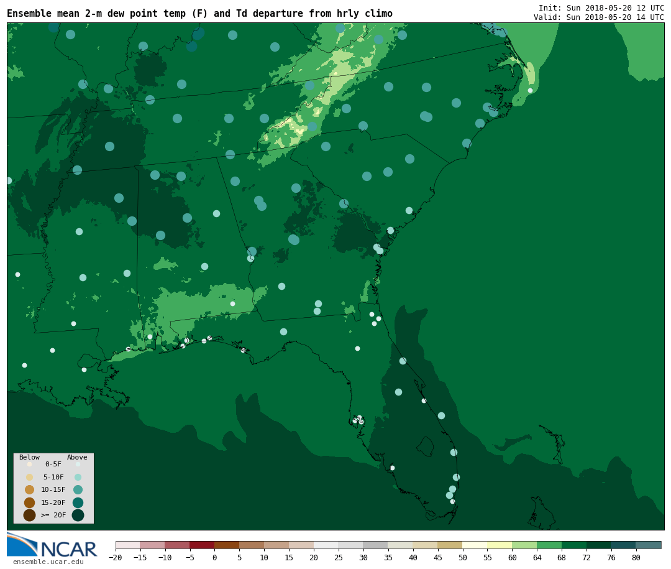Select the Above 15-20F legend circle
This screenshot has width=671, height=569.
[78, 502]
